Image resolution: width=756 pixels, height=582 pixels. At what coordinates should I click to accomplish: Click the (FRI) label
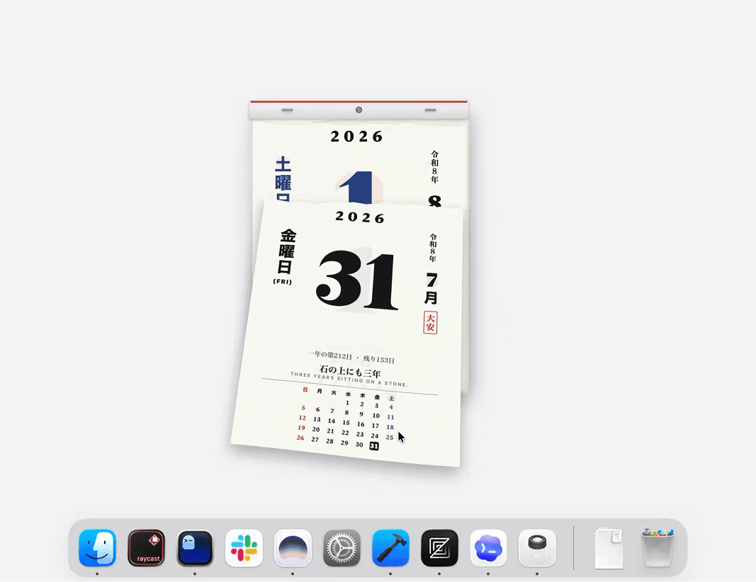pyautogui.click(x=283, y=281)
